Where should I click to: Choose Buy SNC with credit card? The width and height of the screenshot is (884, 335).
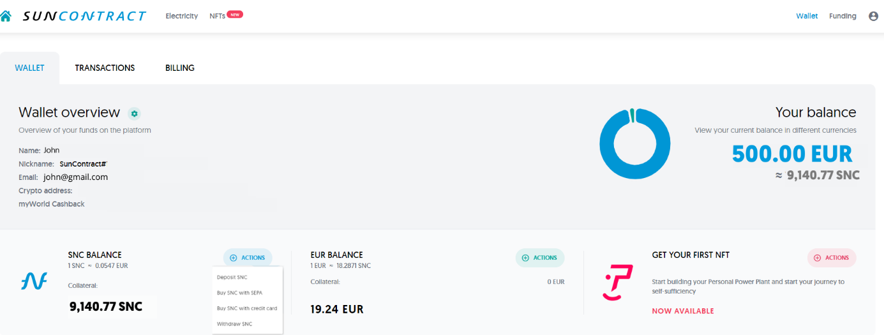pos(247,308)
